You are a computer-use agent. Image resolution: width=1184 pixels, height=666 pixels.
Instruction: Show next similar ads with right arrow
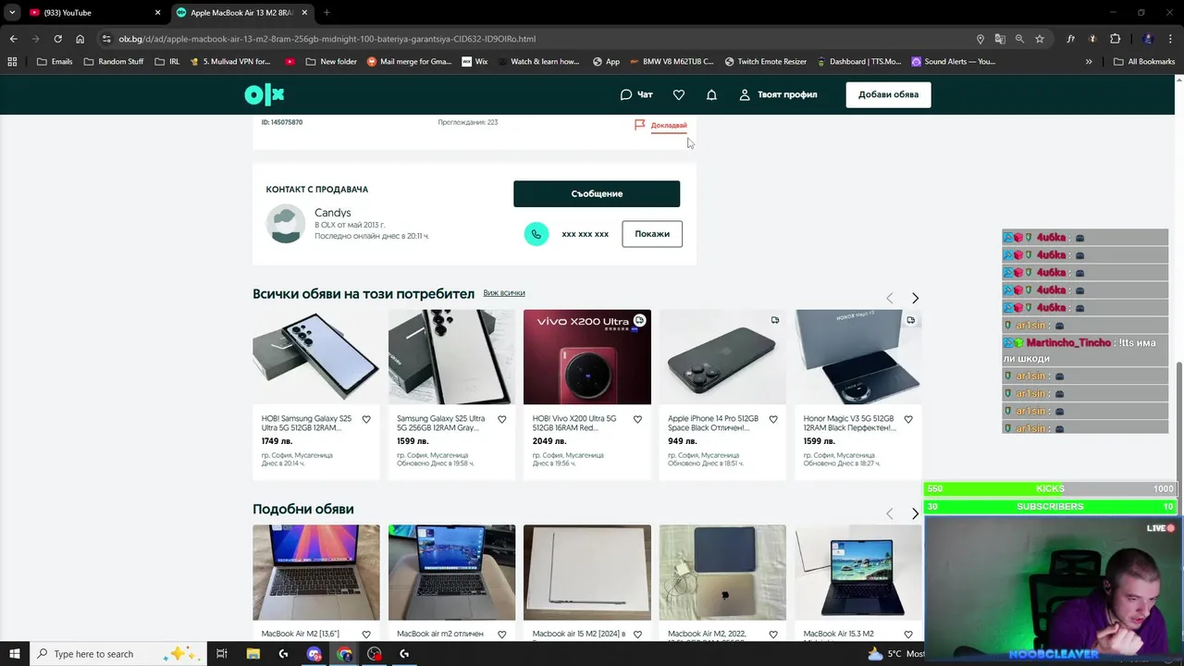click(915, 513)
